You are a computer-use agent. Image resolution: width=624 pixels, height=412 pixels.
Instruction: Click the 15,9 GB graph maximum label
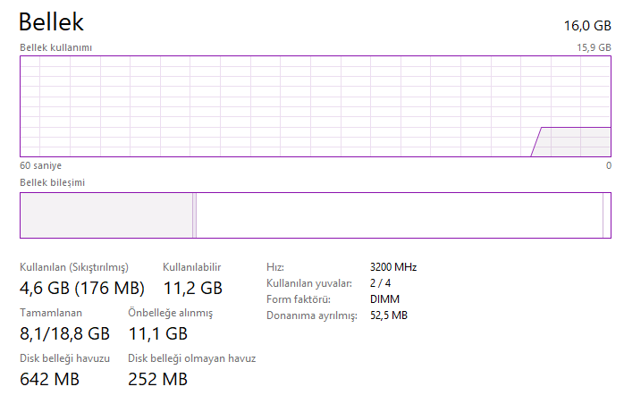tap(594, 47)
